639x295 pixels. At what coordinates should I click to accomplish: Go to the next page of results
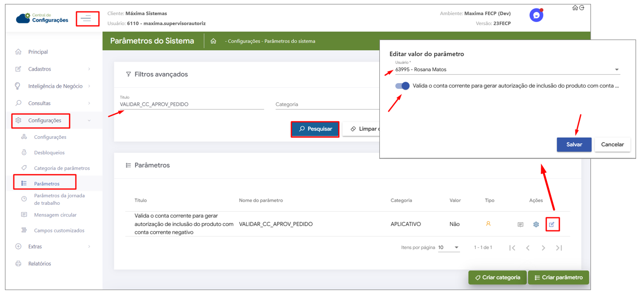click(x=543, y=247)
